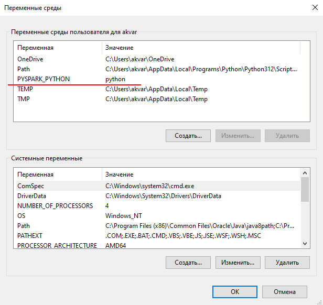Click Изменить under the system variables list

(x=238, y=263)
